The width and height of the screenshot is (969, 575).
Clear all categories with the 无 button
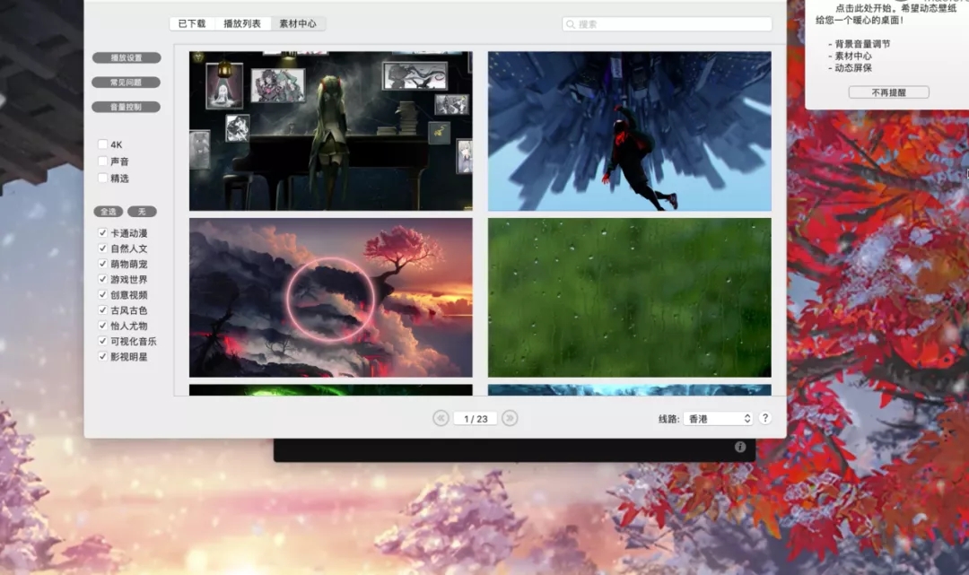point(142,211)
